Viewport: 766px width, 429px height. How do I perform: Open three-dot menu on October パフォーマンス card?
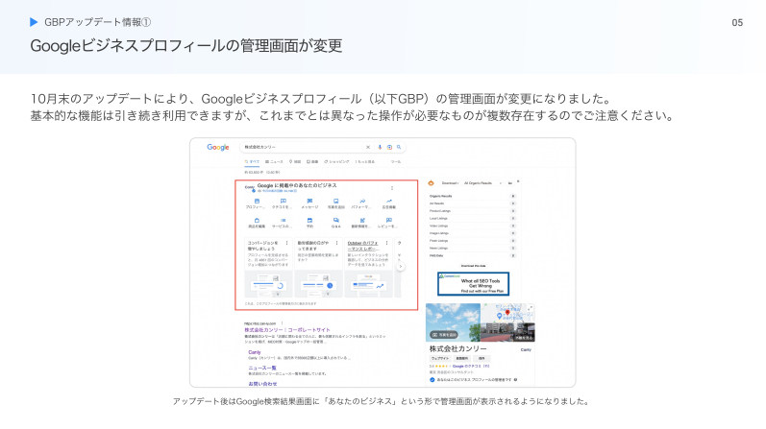[387, 243]
